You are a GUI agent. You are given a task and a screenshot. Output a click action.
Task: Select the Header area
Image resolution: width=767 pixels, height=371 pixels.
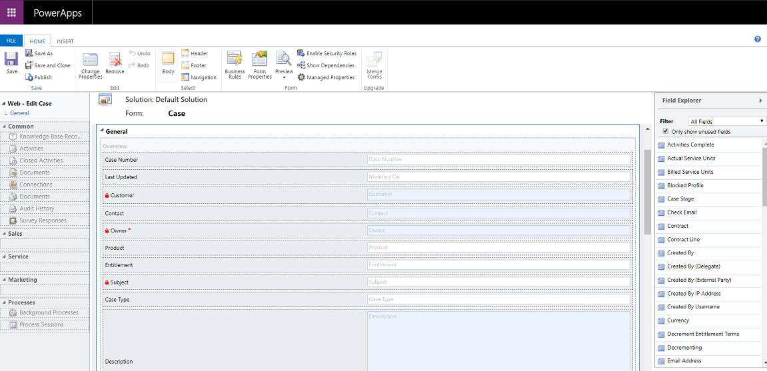[195, 53]
